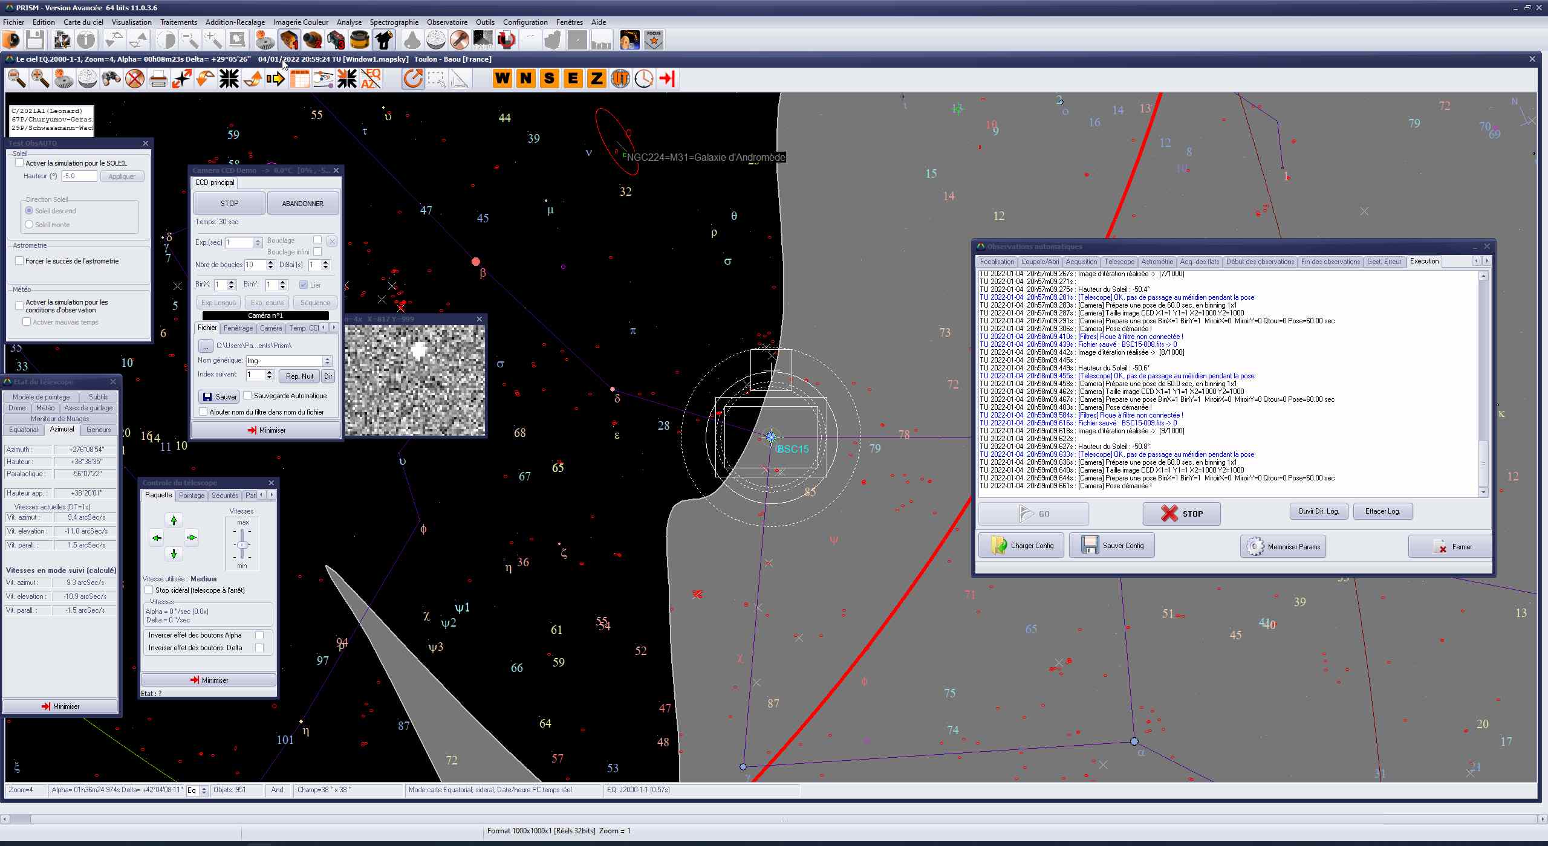Viewport: 1548px width, 846px height.
Task: Click the zoom out magnifier in sky toolbar
Action: (17, 79)
